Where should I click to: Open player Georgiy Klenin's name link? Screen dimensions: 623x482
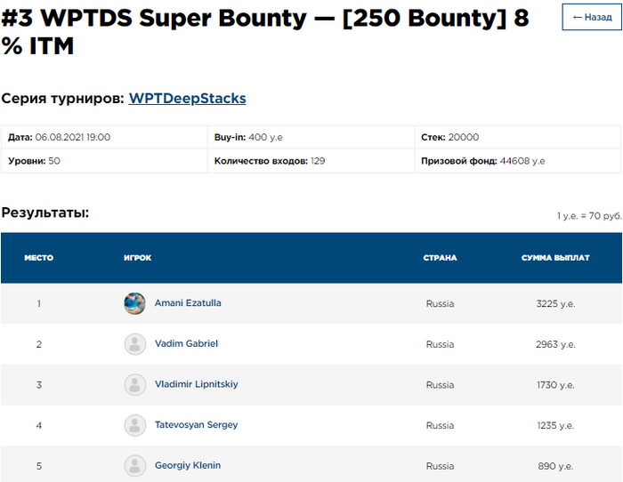pyautogui.click(x=188, y=466)
